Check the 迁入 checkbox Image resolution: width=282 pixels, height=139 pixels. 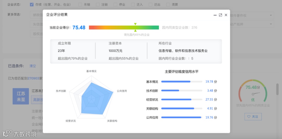point(133,4)
